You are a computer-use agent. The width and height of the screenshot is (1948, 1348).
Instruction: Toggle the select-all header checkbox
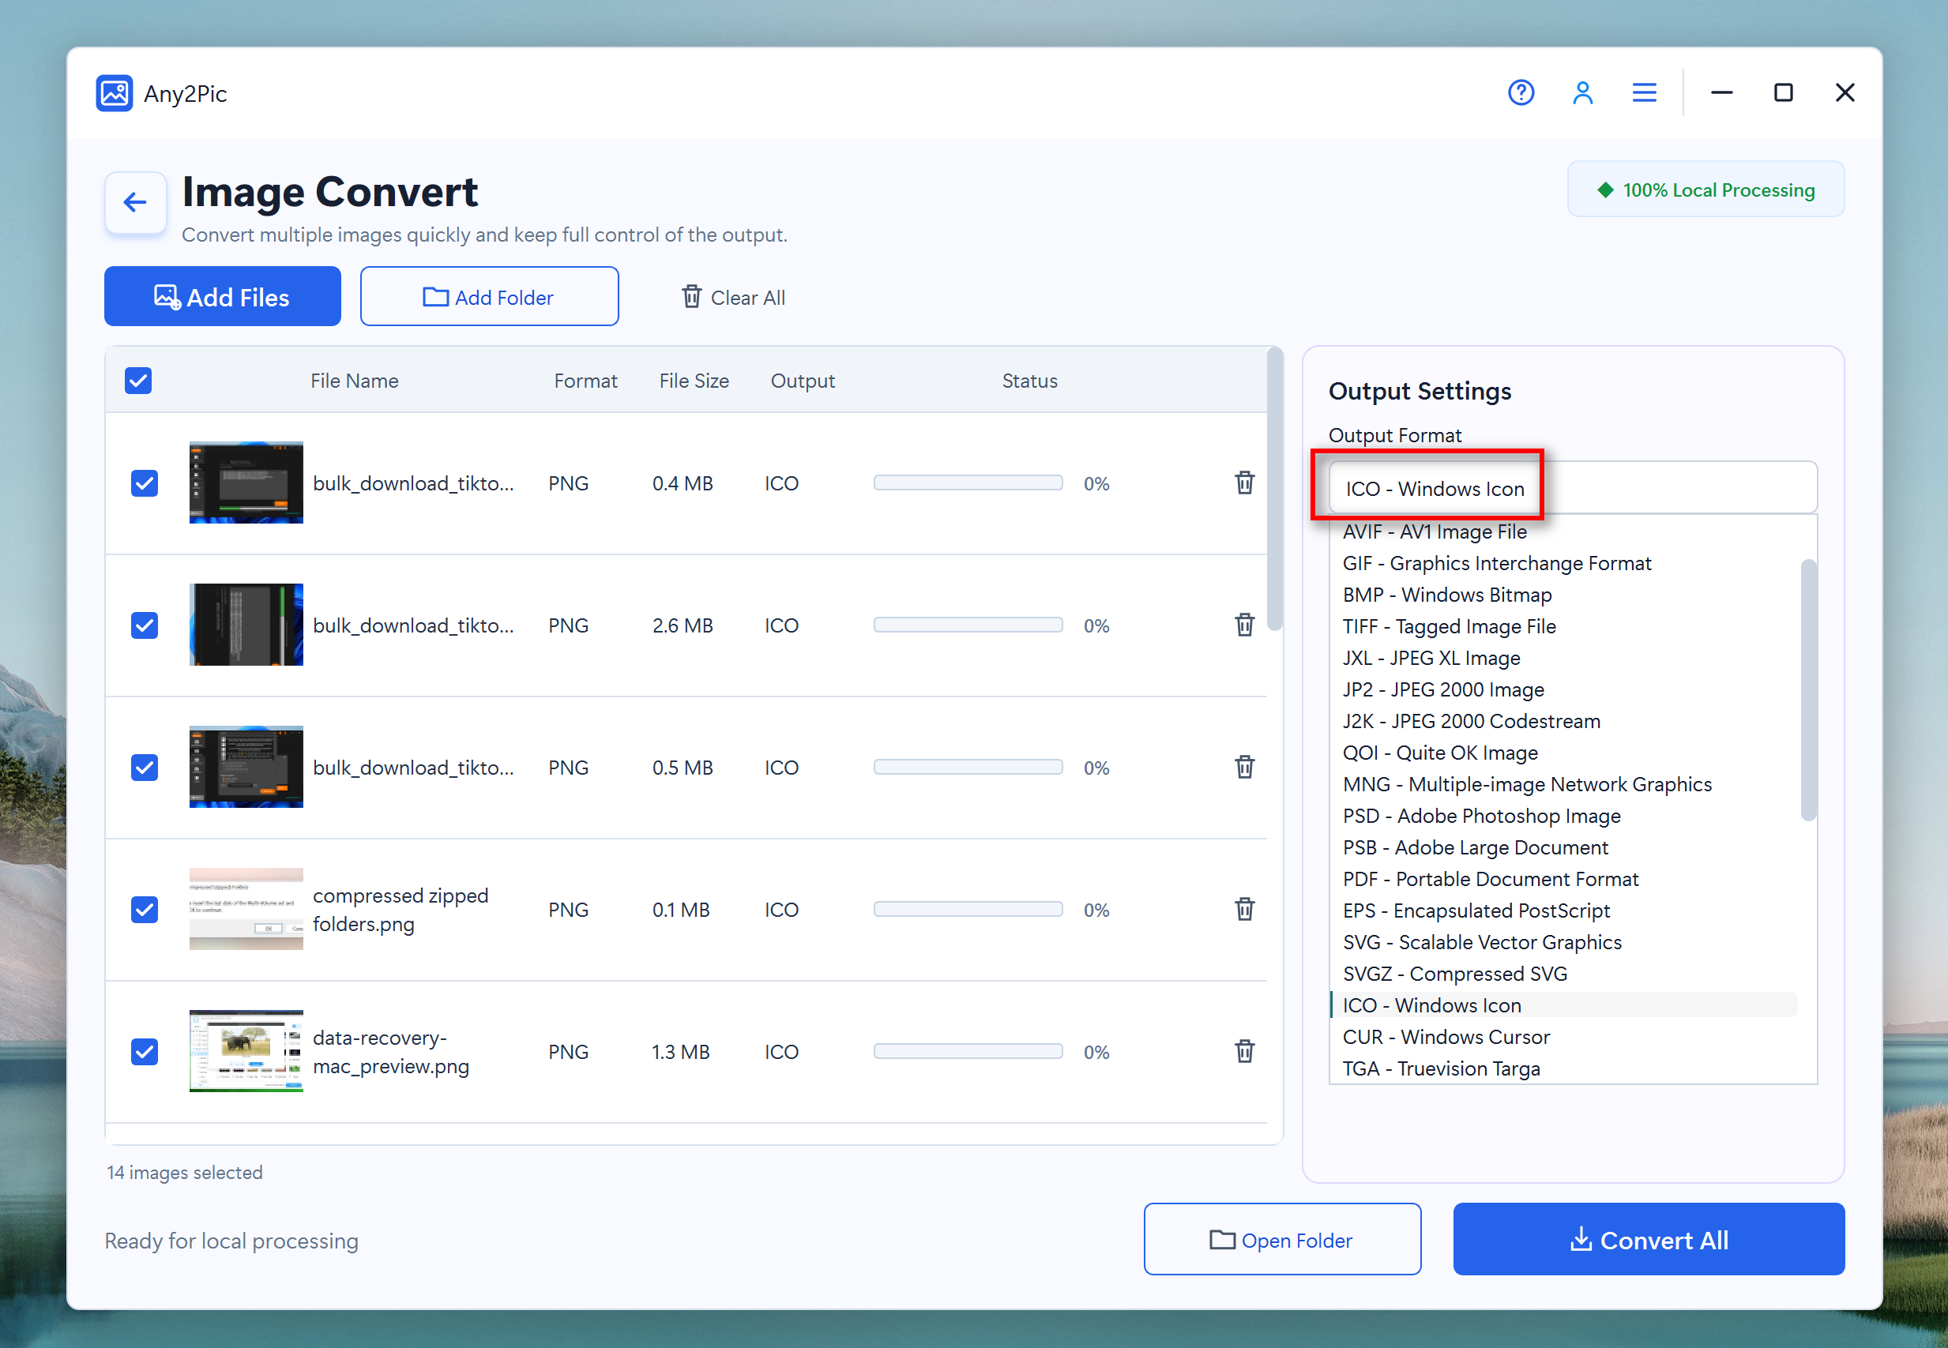138,381
